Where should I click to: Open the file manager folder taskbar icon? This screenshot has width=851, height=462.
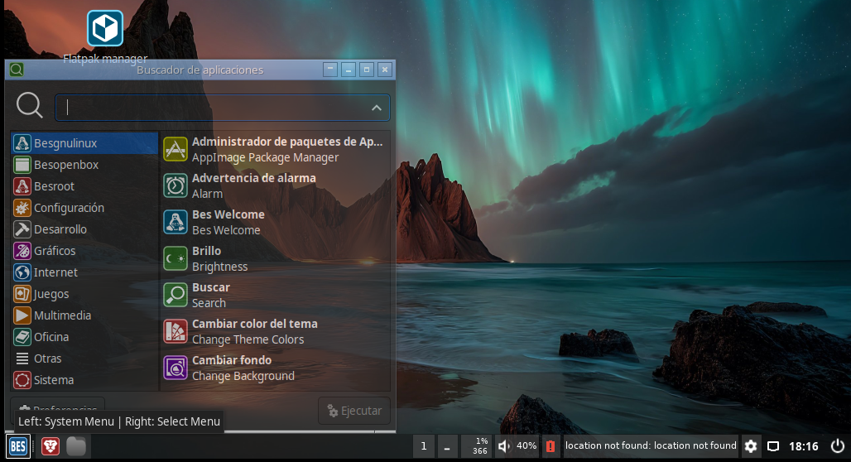76,446
